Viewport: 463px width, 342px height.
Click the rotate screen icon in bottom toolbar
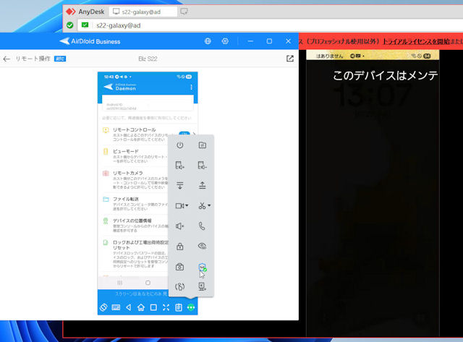[103, 307]
